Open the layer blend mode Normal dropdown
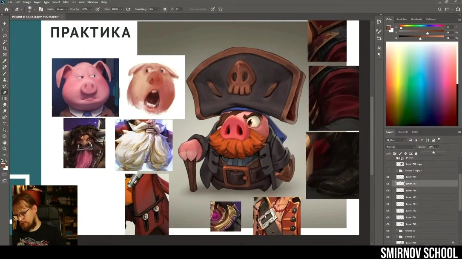The height and width of the screenshot is (260, 462). tap(400, 147)
